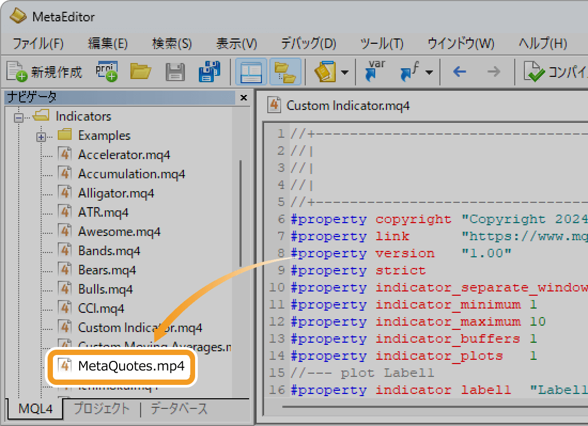
Task: Click code line 8 version property
Action: 401,254
